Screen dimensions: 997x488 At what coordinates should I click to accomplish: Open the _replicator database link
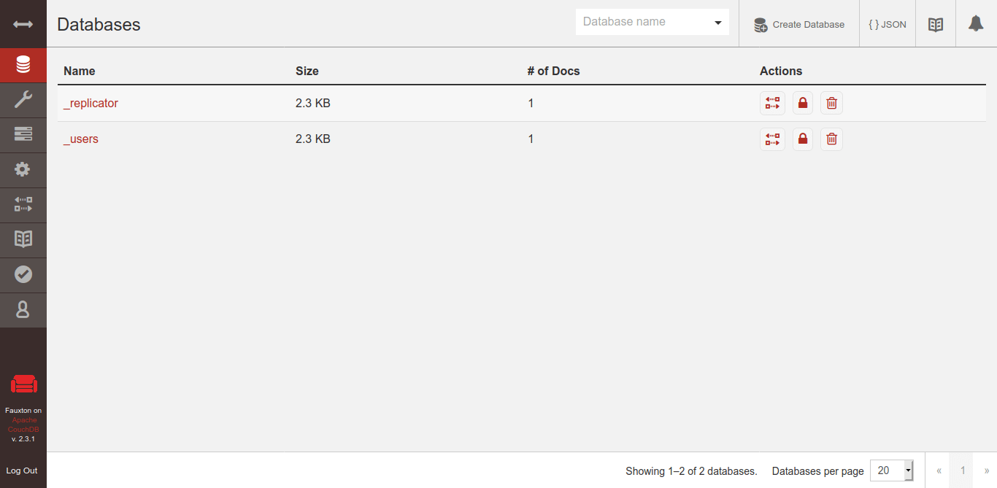(x=91, y=104)
